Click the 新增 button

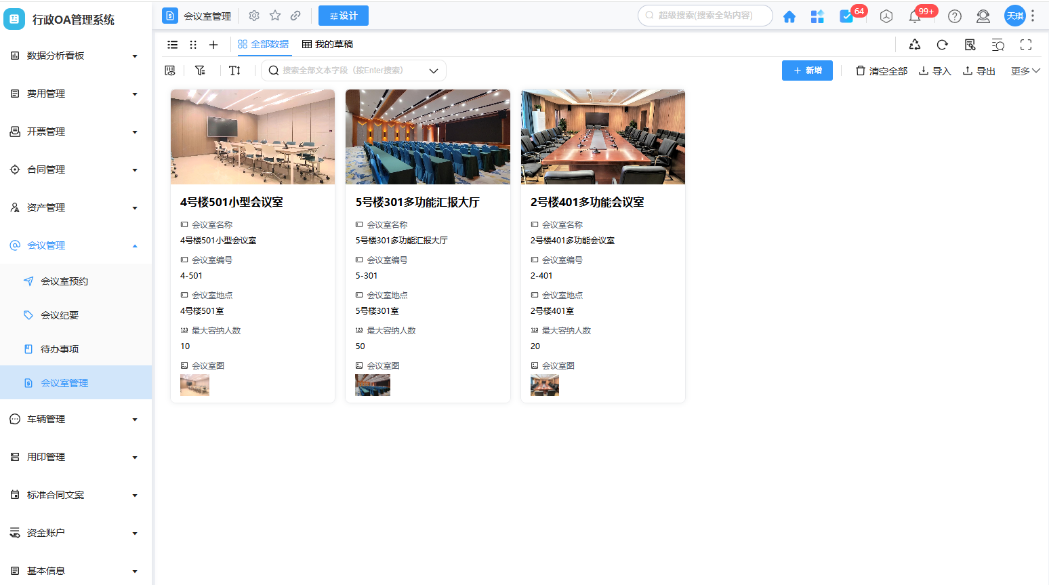click(x=807, y=70)
